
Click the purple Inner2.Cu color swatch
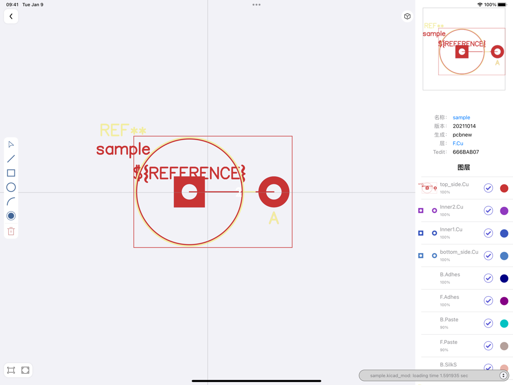(504, 211)
